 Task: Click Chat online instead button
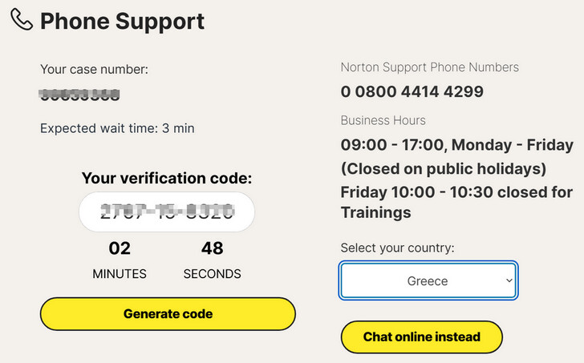click(x=421, y=337)
